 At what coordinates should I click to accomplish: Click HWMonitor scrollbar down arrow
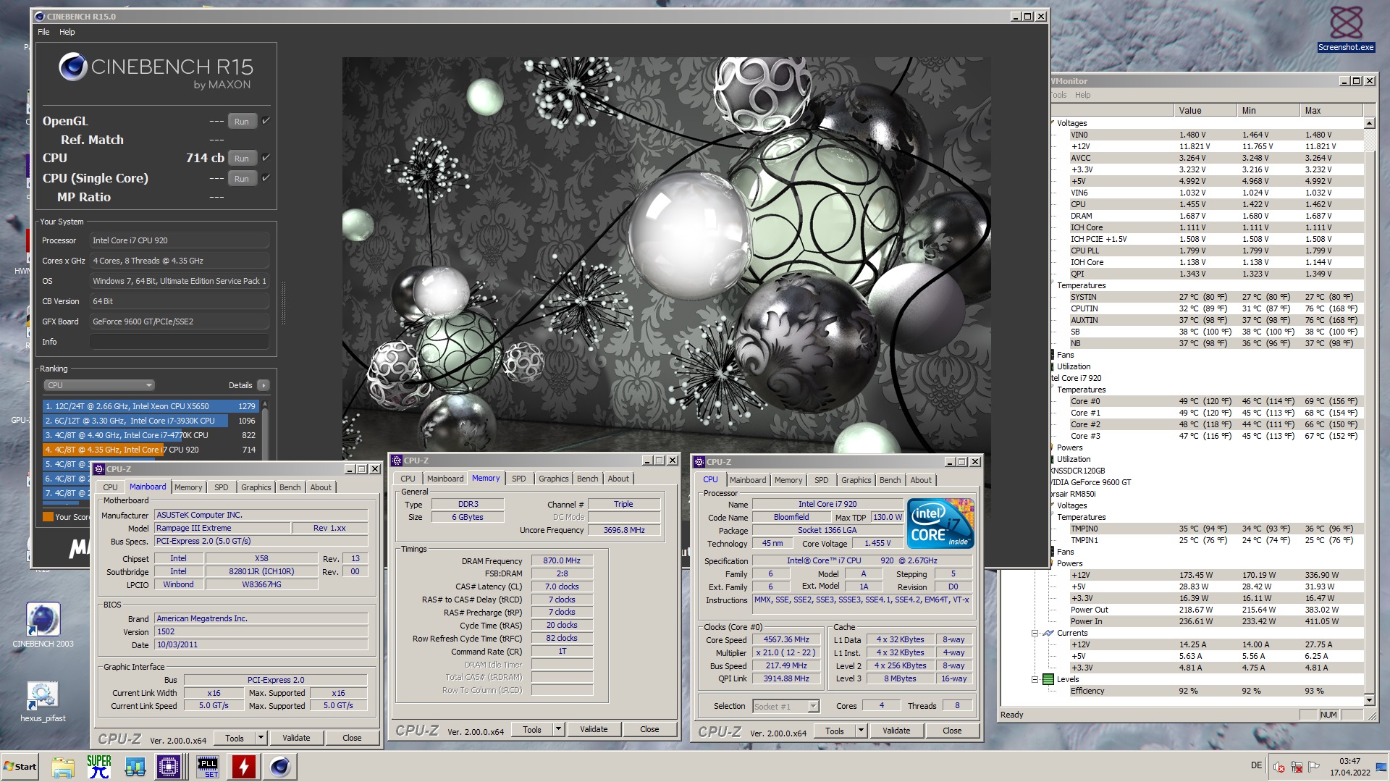pos(1369,700)
